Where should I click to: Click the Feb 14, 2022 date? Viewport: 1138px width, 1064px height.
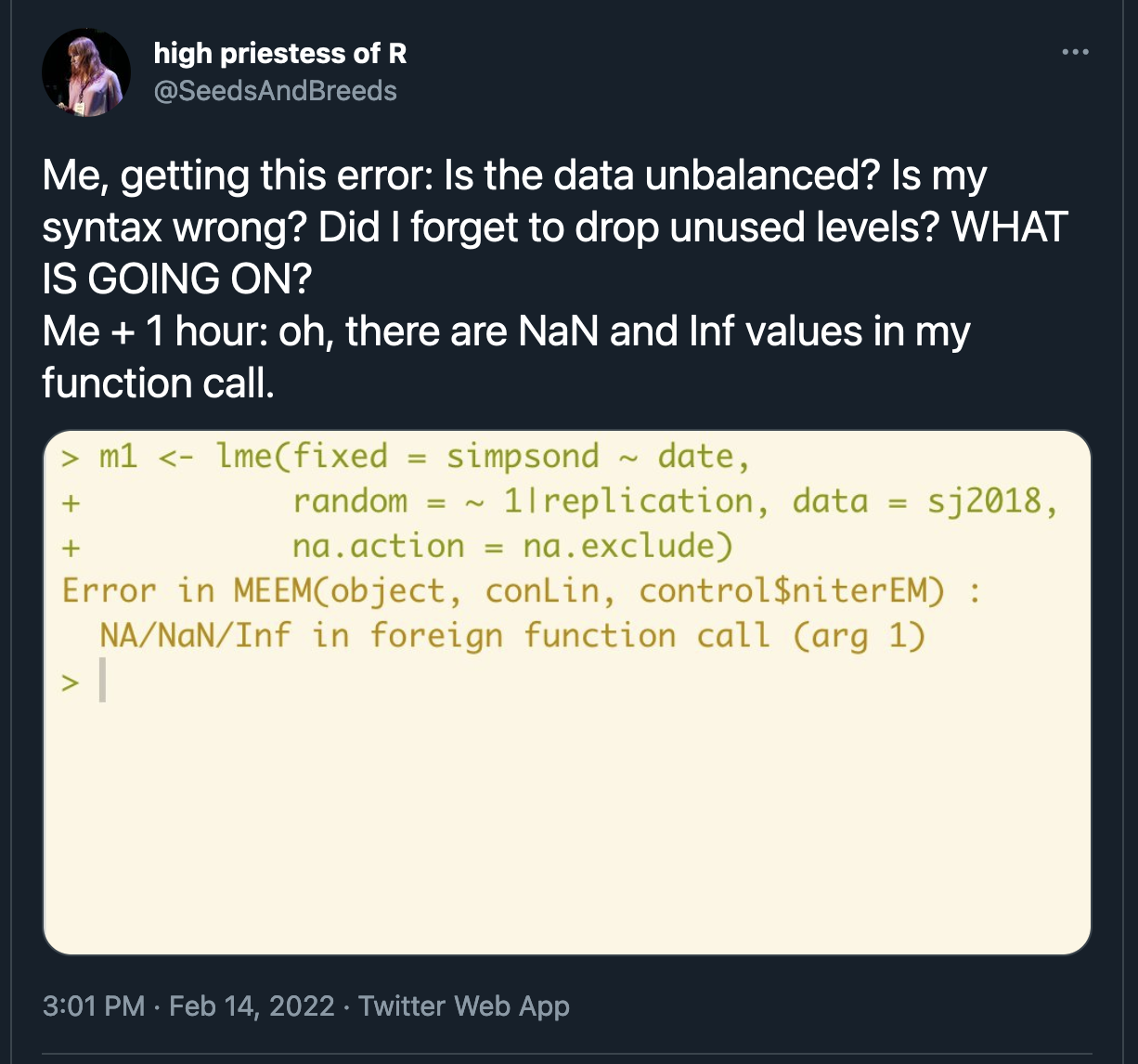pos(252,1006)
